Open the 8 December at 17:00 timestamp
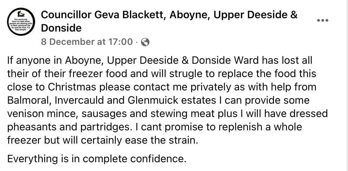The height and width of the screenshot is (171, 348). [87, 42]
